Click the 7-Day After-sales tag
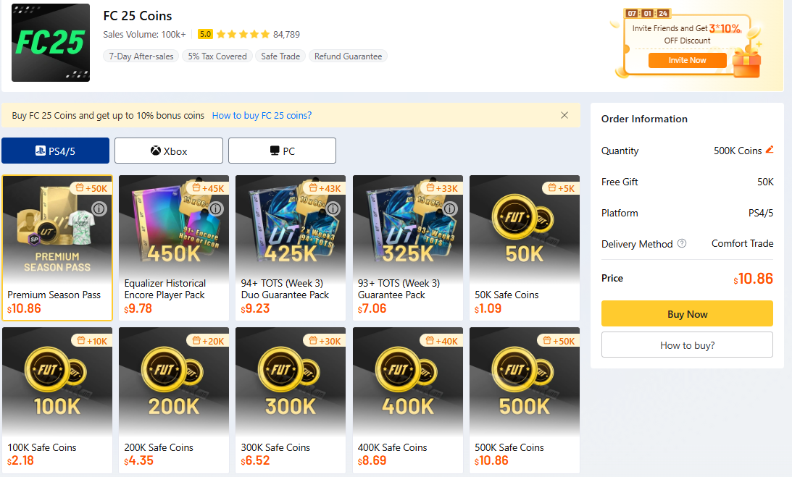792x477 pixels. pos(141,56)
